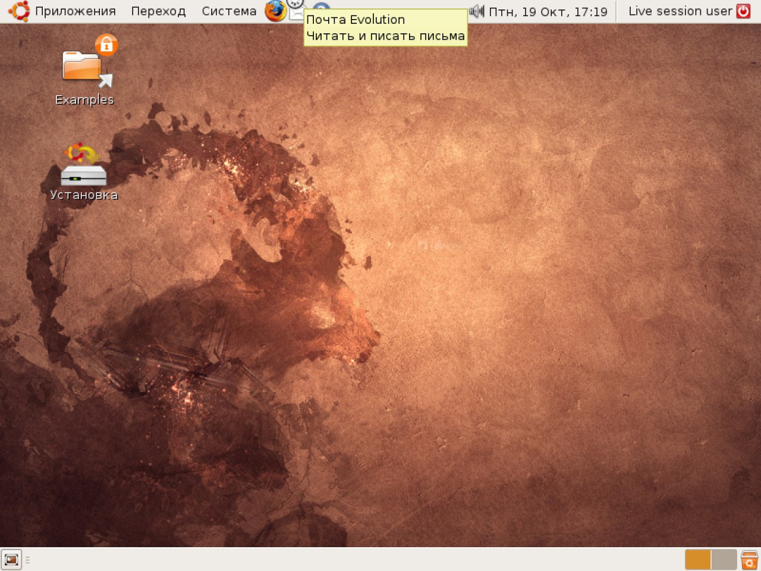
Task: Open Evolution mail from the panel
Action: coord(296,11)
